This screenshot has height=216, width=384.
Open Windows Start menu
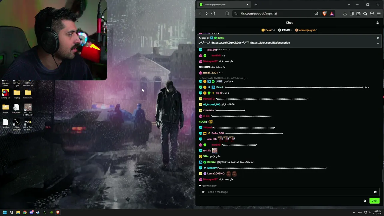[x=5, y=212]
